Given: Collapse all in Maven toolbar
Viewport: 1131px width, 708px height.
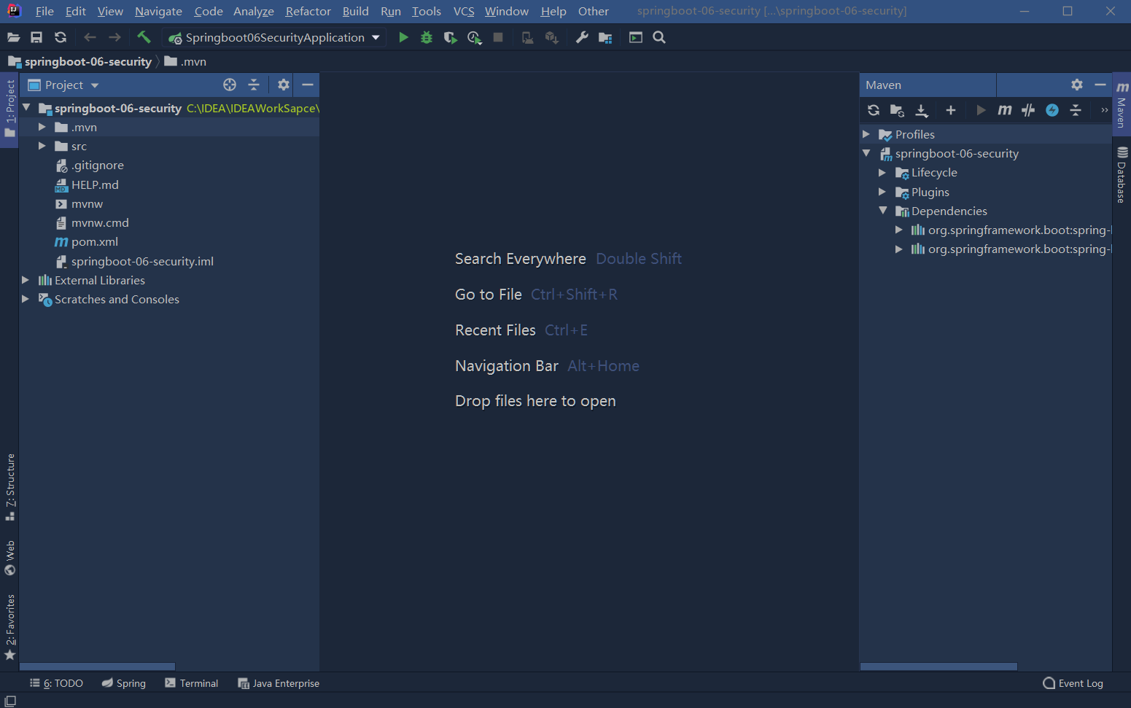Looking at the screenshot, I should coord(1076,110).
